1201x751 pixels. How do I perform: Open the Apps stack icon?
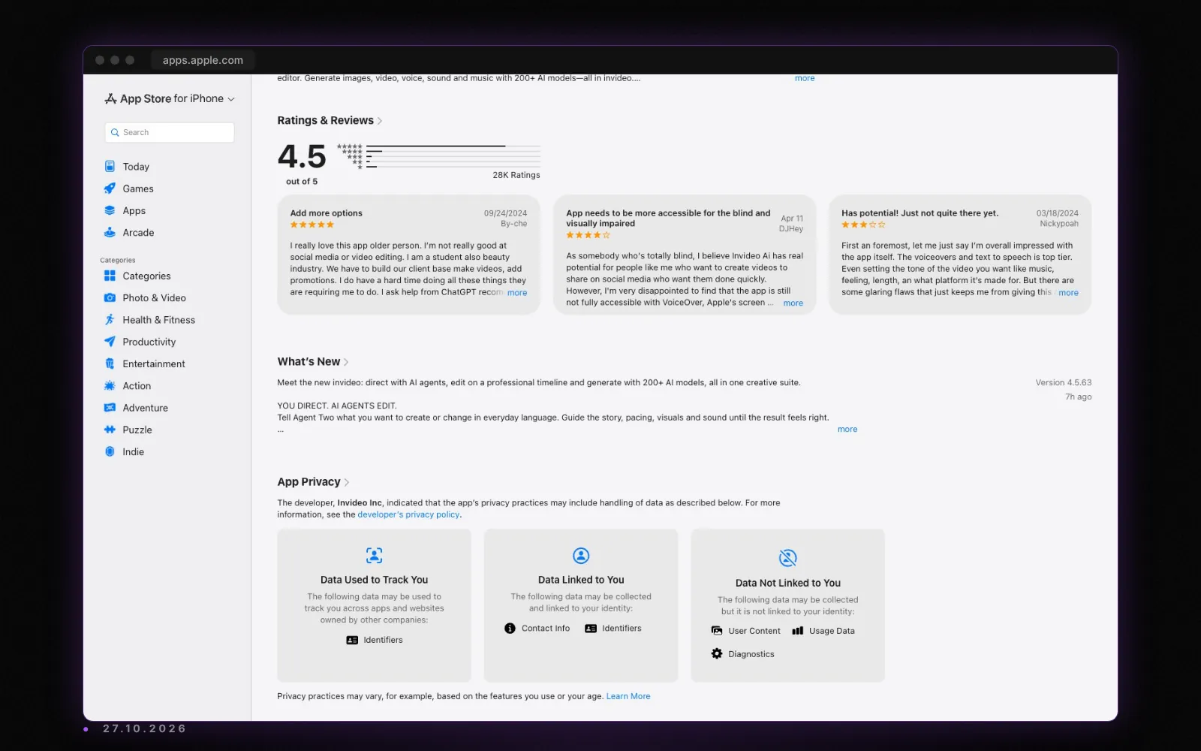point(110,210)
